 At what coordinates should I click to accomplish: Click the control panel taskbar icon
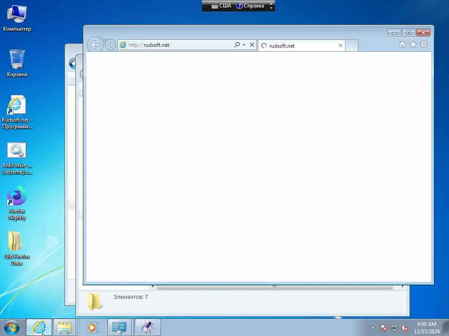pyautogui.click(x=119, y=327)
